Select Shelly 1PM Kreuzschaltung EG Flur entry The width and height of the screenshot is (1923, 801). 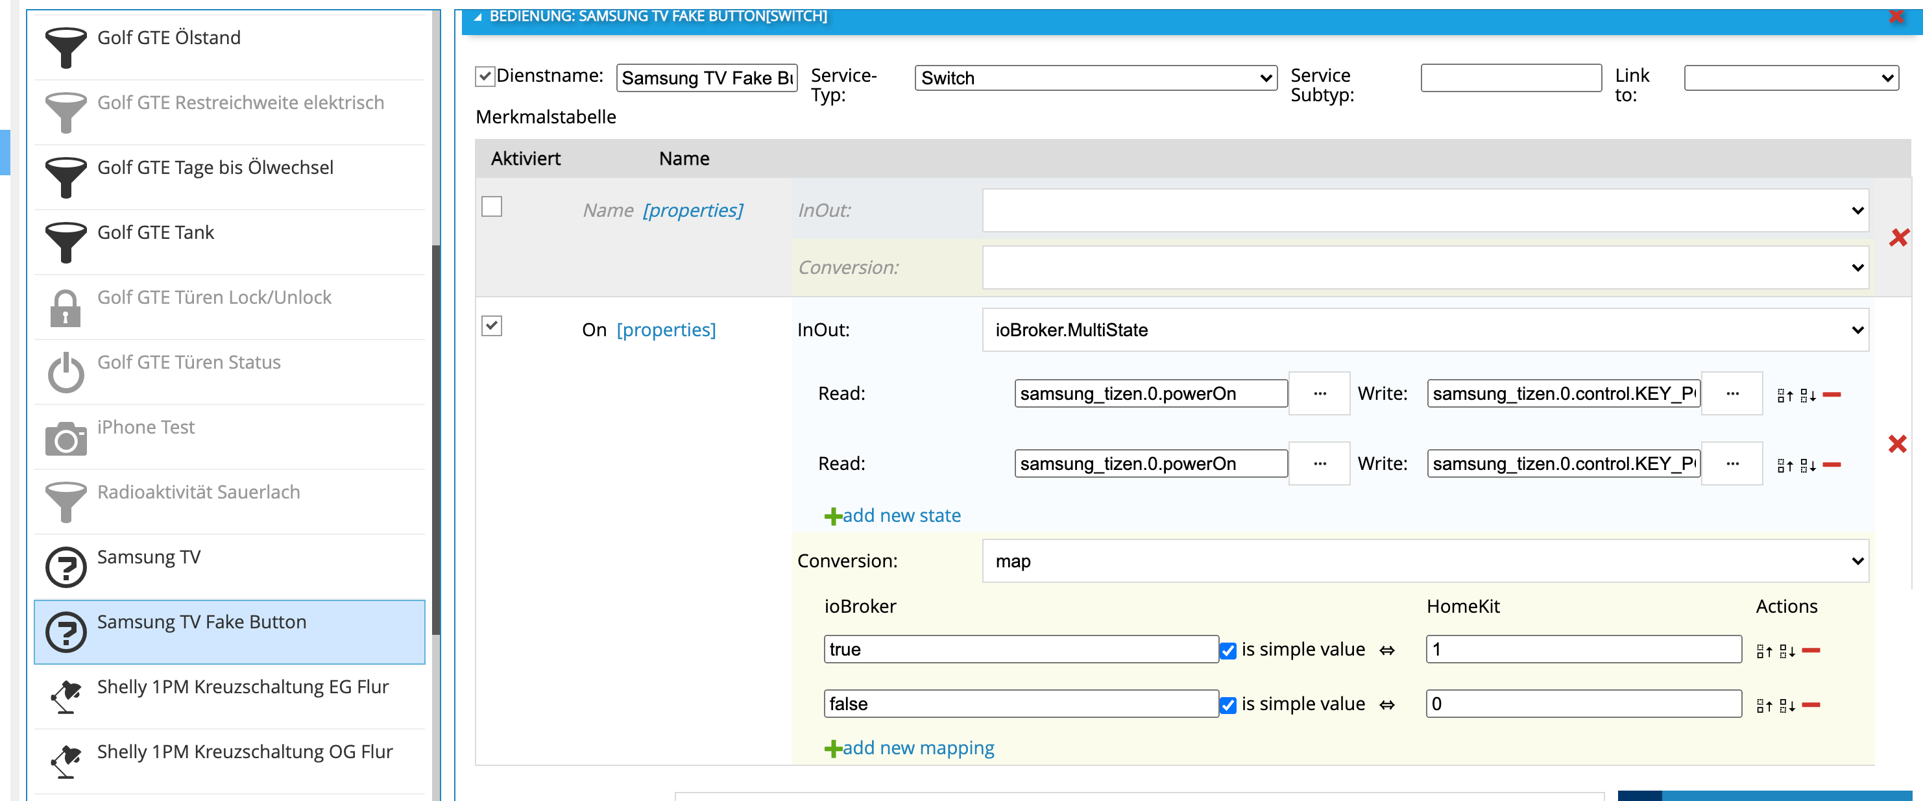(x=242, y=687)
